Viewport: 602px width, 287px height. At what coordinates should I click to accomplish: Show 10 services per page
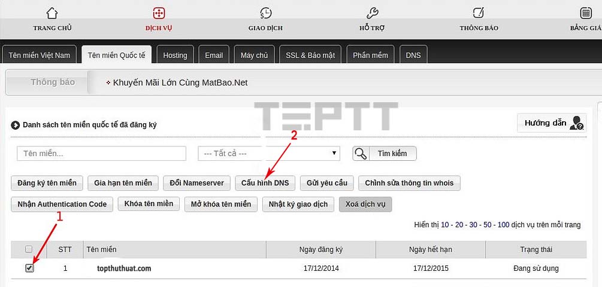pyautogui.click(x=444, y=225)
